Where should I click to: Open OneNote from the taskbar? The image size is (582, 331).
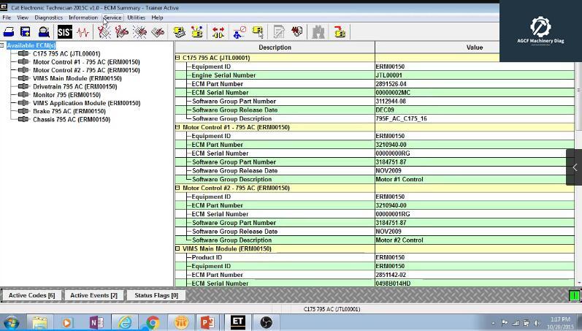96,322
